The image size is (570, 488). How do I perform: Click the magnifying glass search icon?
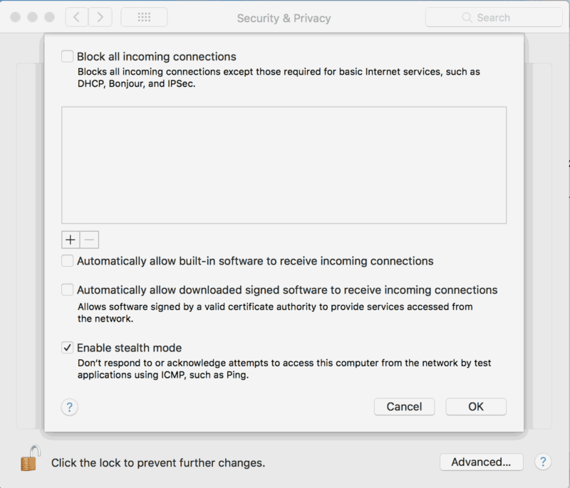[x=467, y=17]
